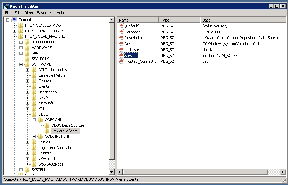
Task: Maximize the Registry Editor window
Action: point(277,6)
